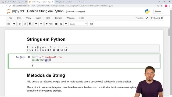Image resolution: width=172 pixels, height=97 pixels.
Task: Save notebook with the floppy disk icon
Action: point(9,24)
